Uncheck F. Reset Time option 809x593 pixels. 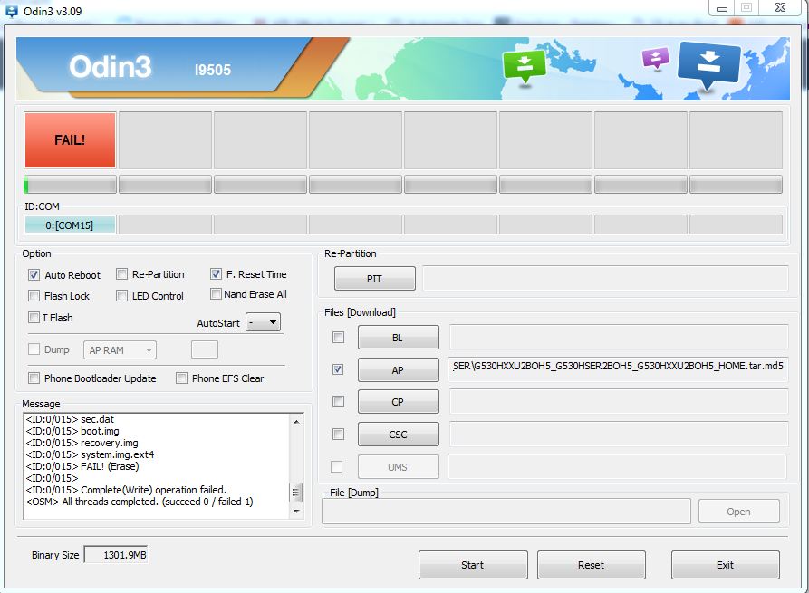[x=216, y=273]
